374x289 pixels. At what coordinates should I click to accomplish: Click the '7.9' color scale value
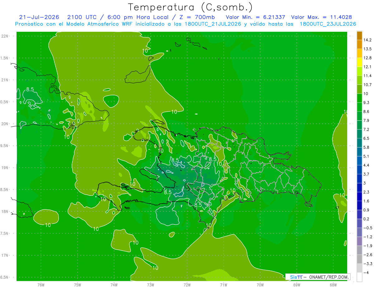[x=366, y=120]
